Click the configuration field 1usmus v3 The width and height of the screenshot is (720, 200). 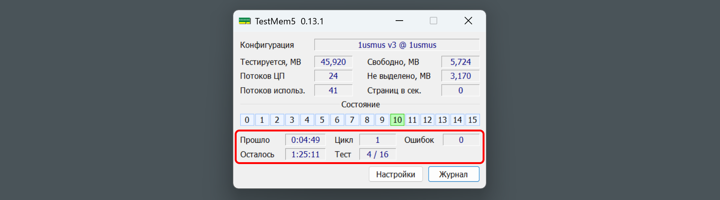click(x=397, y=45)
